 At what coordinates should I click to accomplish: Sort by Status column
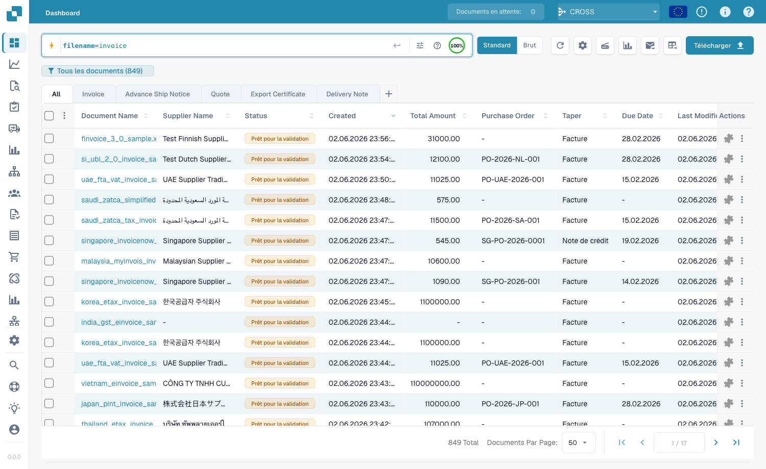pyautogui.click(x=312, y=116)
